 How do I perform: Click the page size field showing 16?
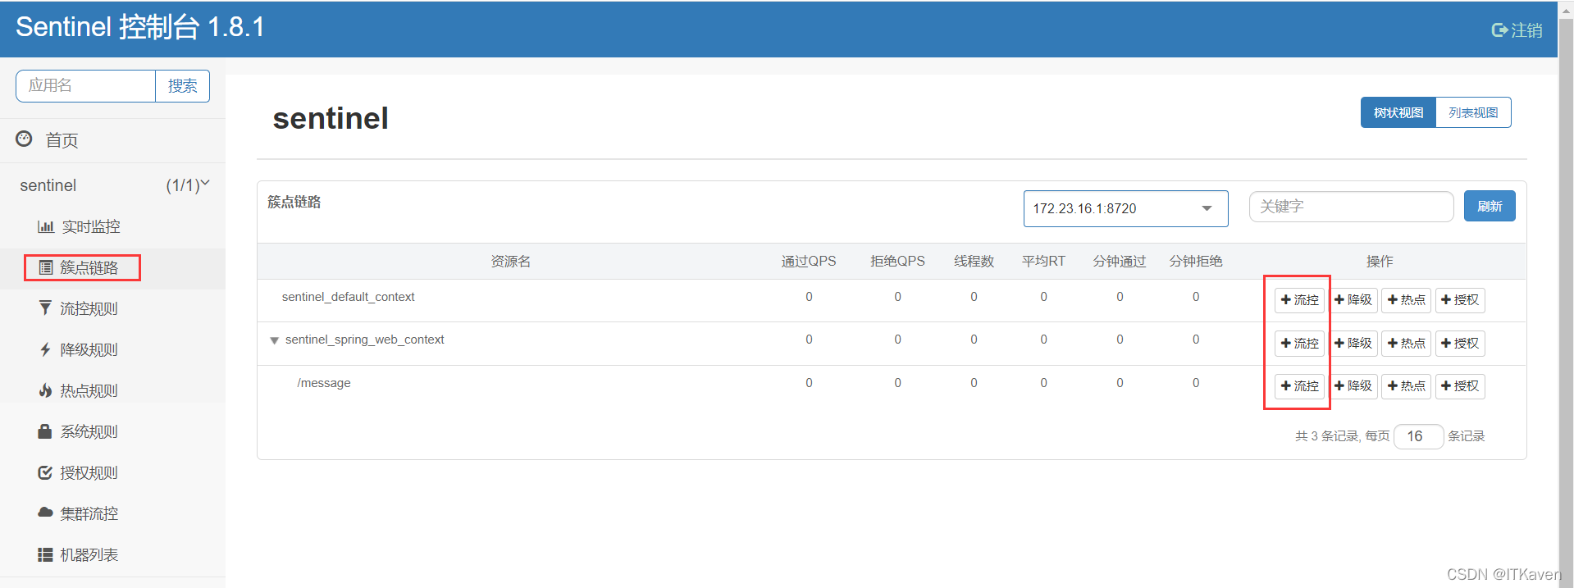1418,436
